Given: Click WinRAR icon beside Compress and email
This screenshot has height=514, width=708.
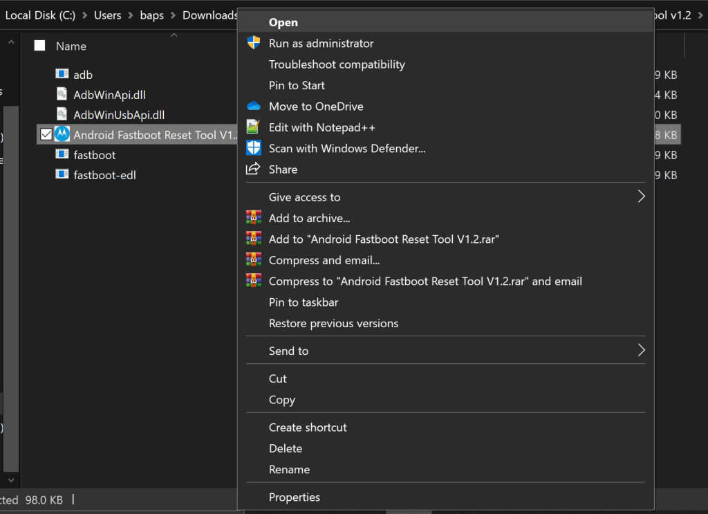Looking at the screenshot, I should (254, 259).
